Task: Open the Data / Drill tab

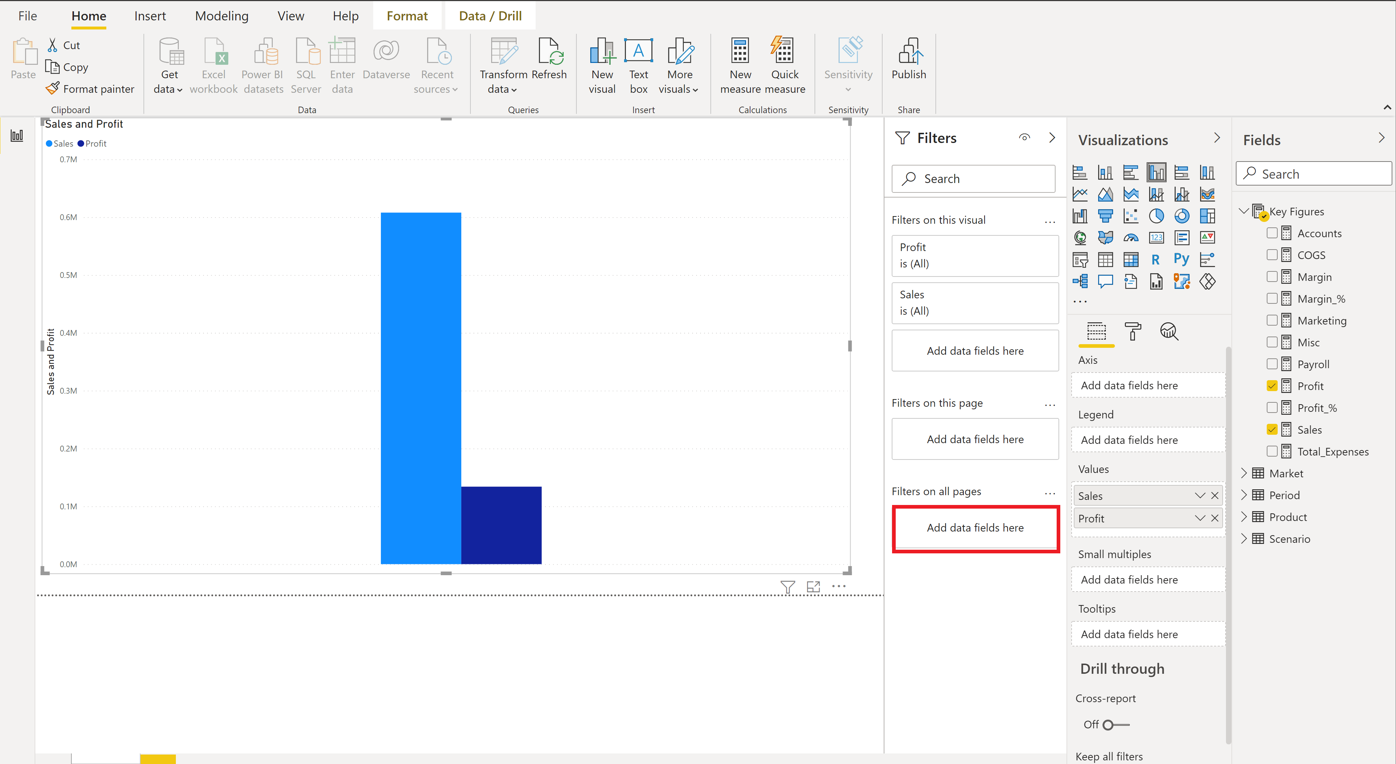Action: [x=490, y=16]
